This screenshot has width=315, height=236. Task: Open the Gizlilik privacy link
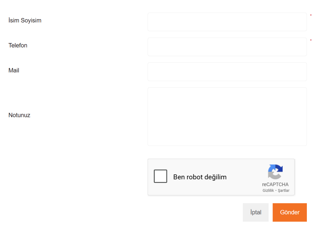pos(268,190)
